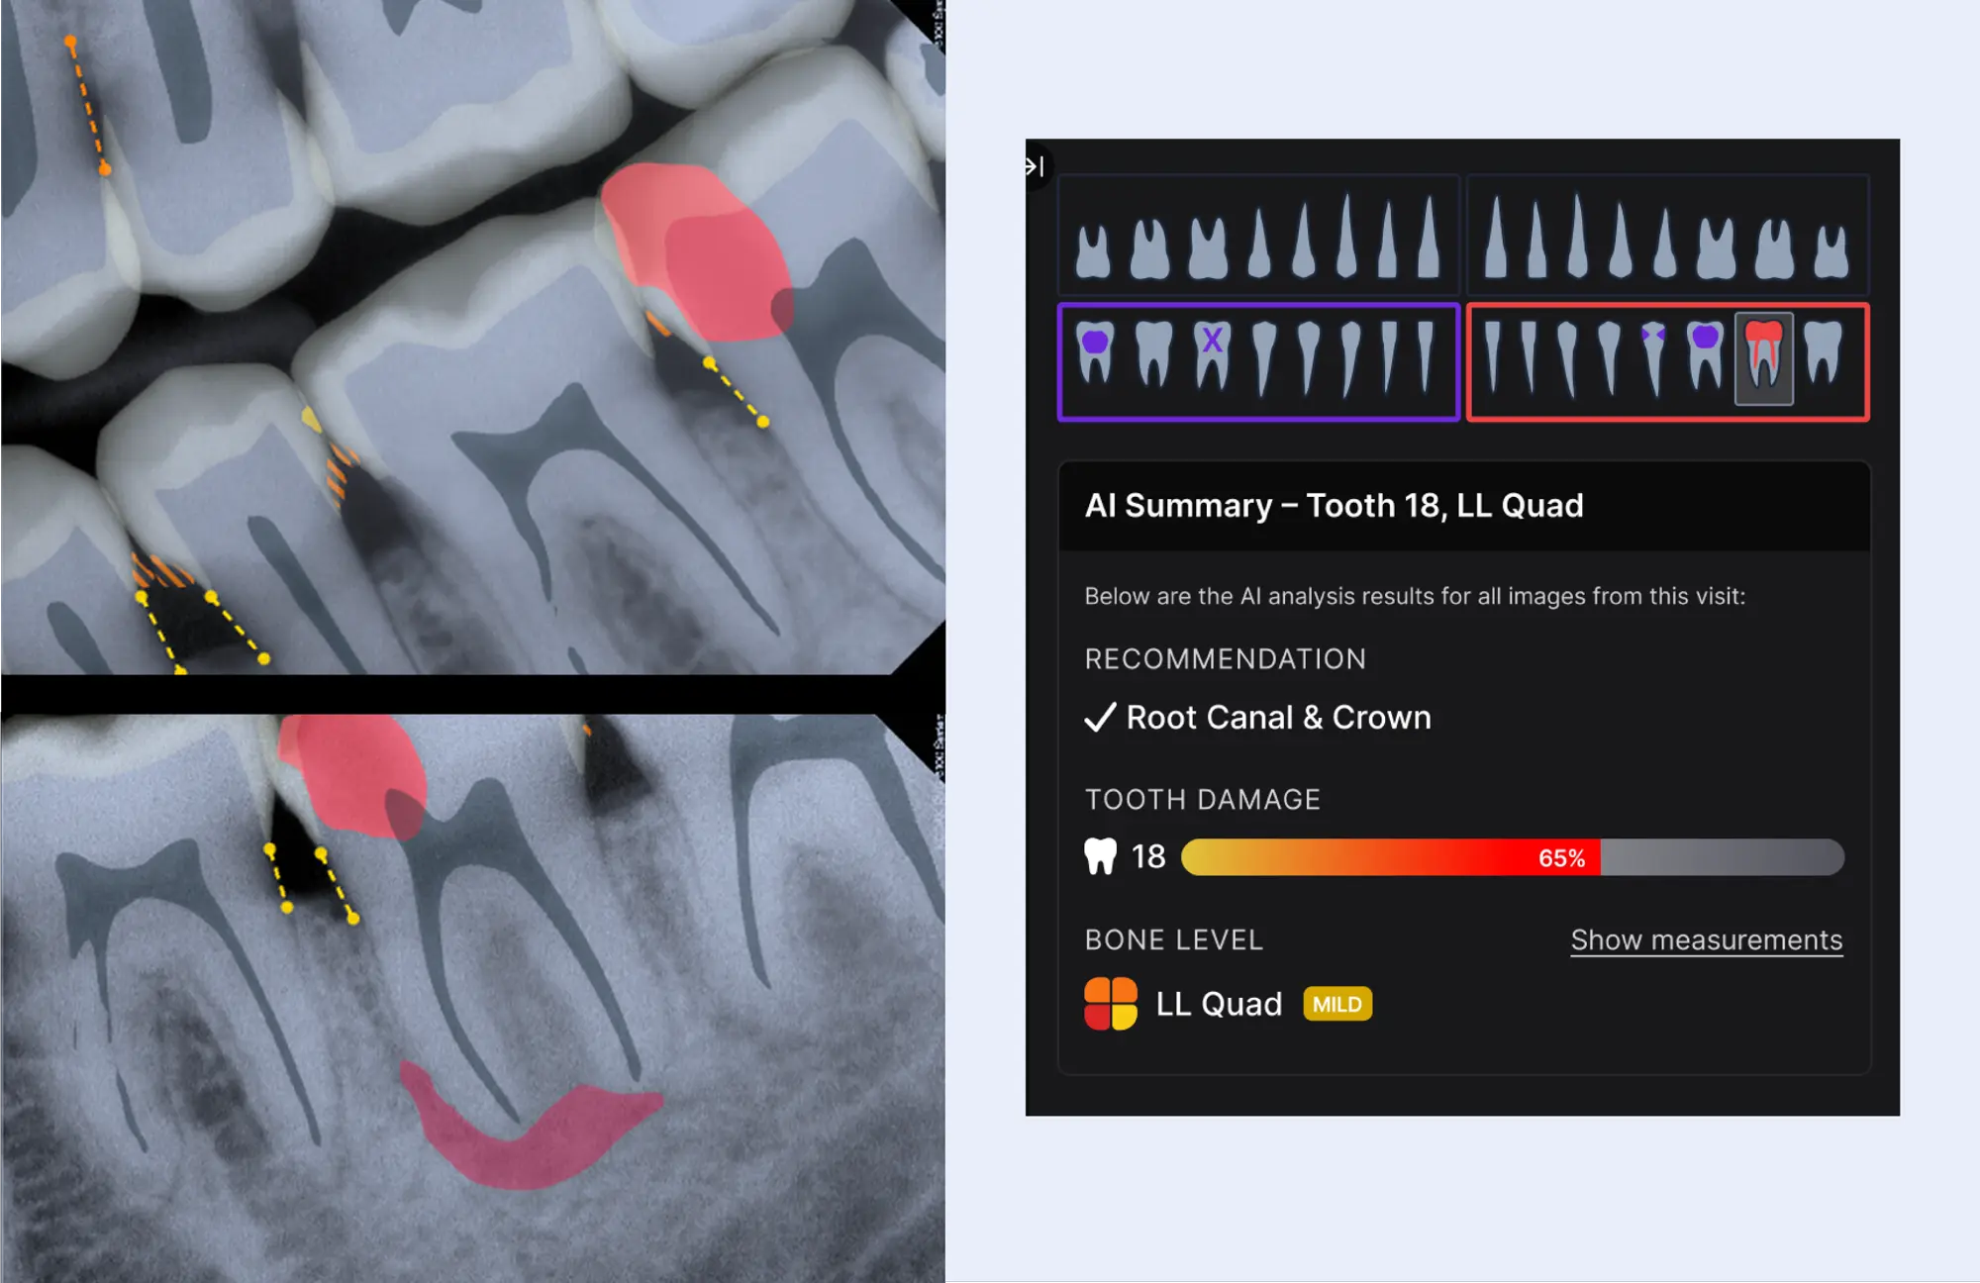Click the tooth icon beside number 18
The width and height of the screenshot is (1980, 1283).
click(x=1100, y=856)
